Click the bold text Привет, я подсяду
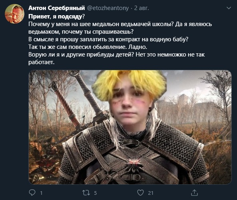 (55, 16)
